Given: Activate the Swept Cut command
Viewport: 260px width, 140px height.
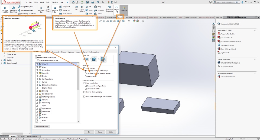Looking at the screenshot, I should [x=65, y=7].
